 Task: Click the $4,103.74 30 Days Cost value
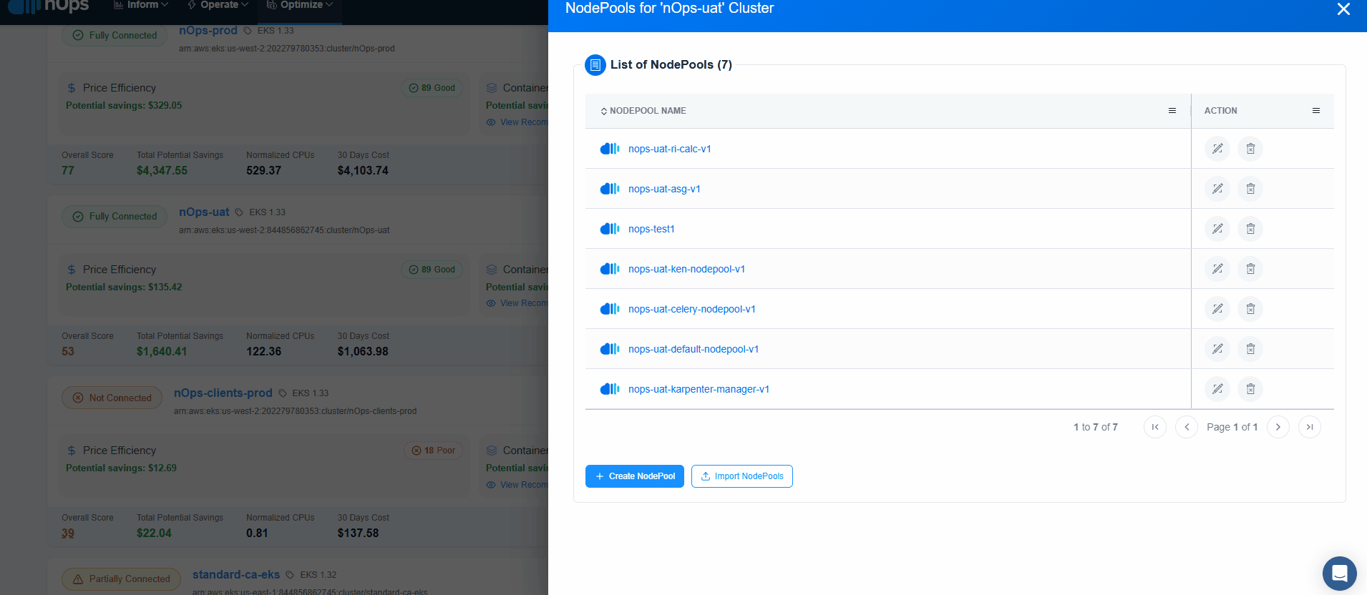click(x=363, y=171)
